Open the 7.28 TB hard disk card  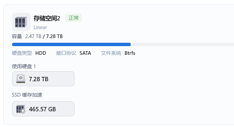[x=43, y=79]
